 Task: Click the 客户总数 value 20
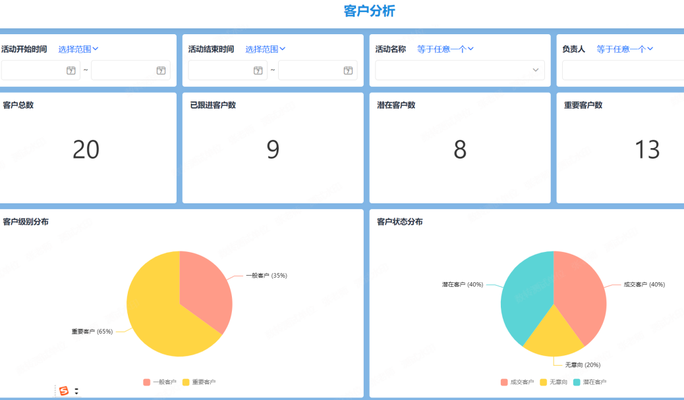[86, 150]
